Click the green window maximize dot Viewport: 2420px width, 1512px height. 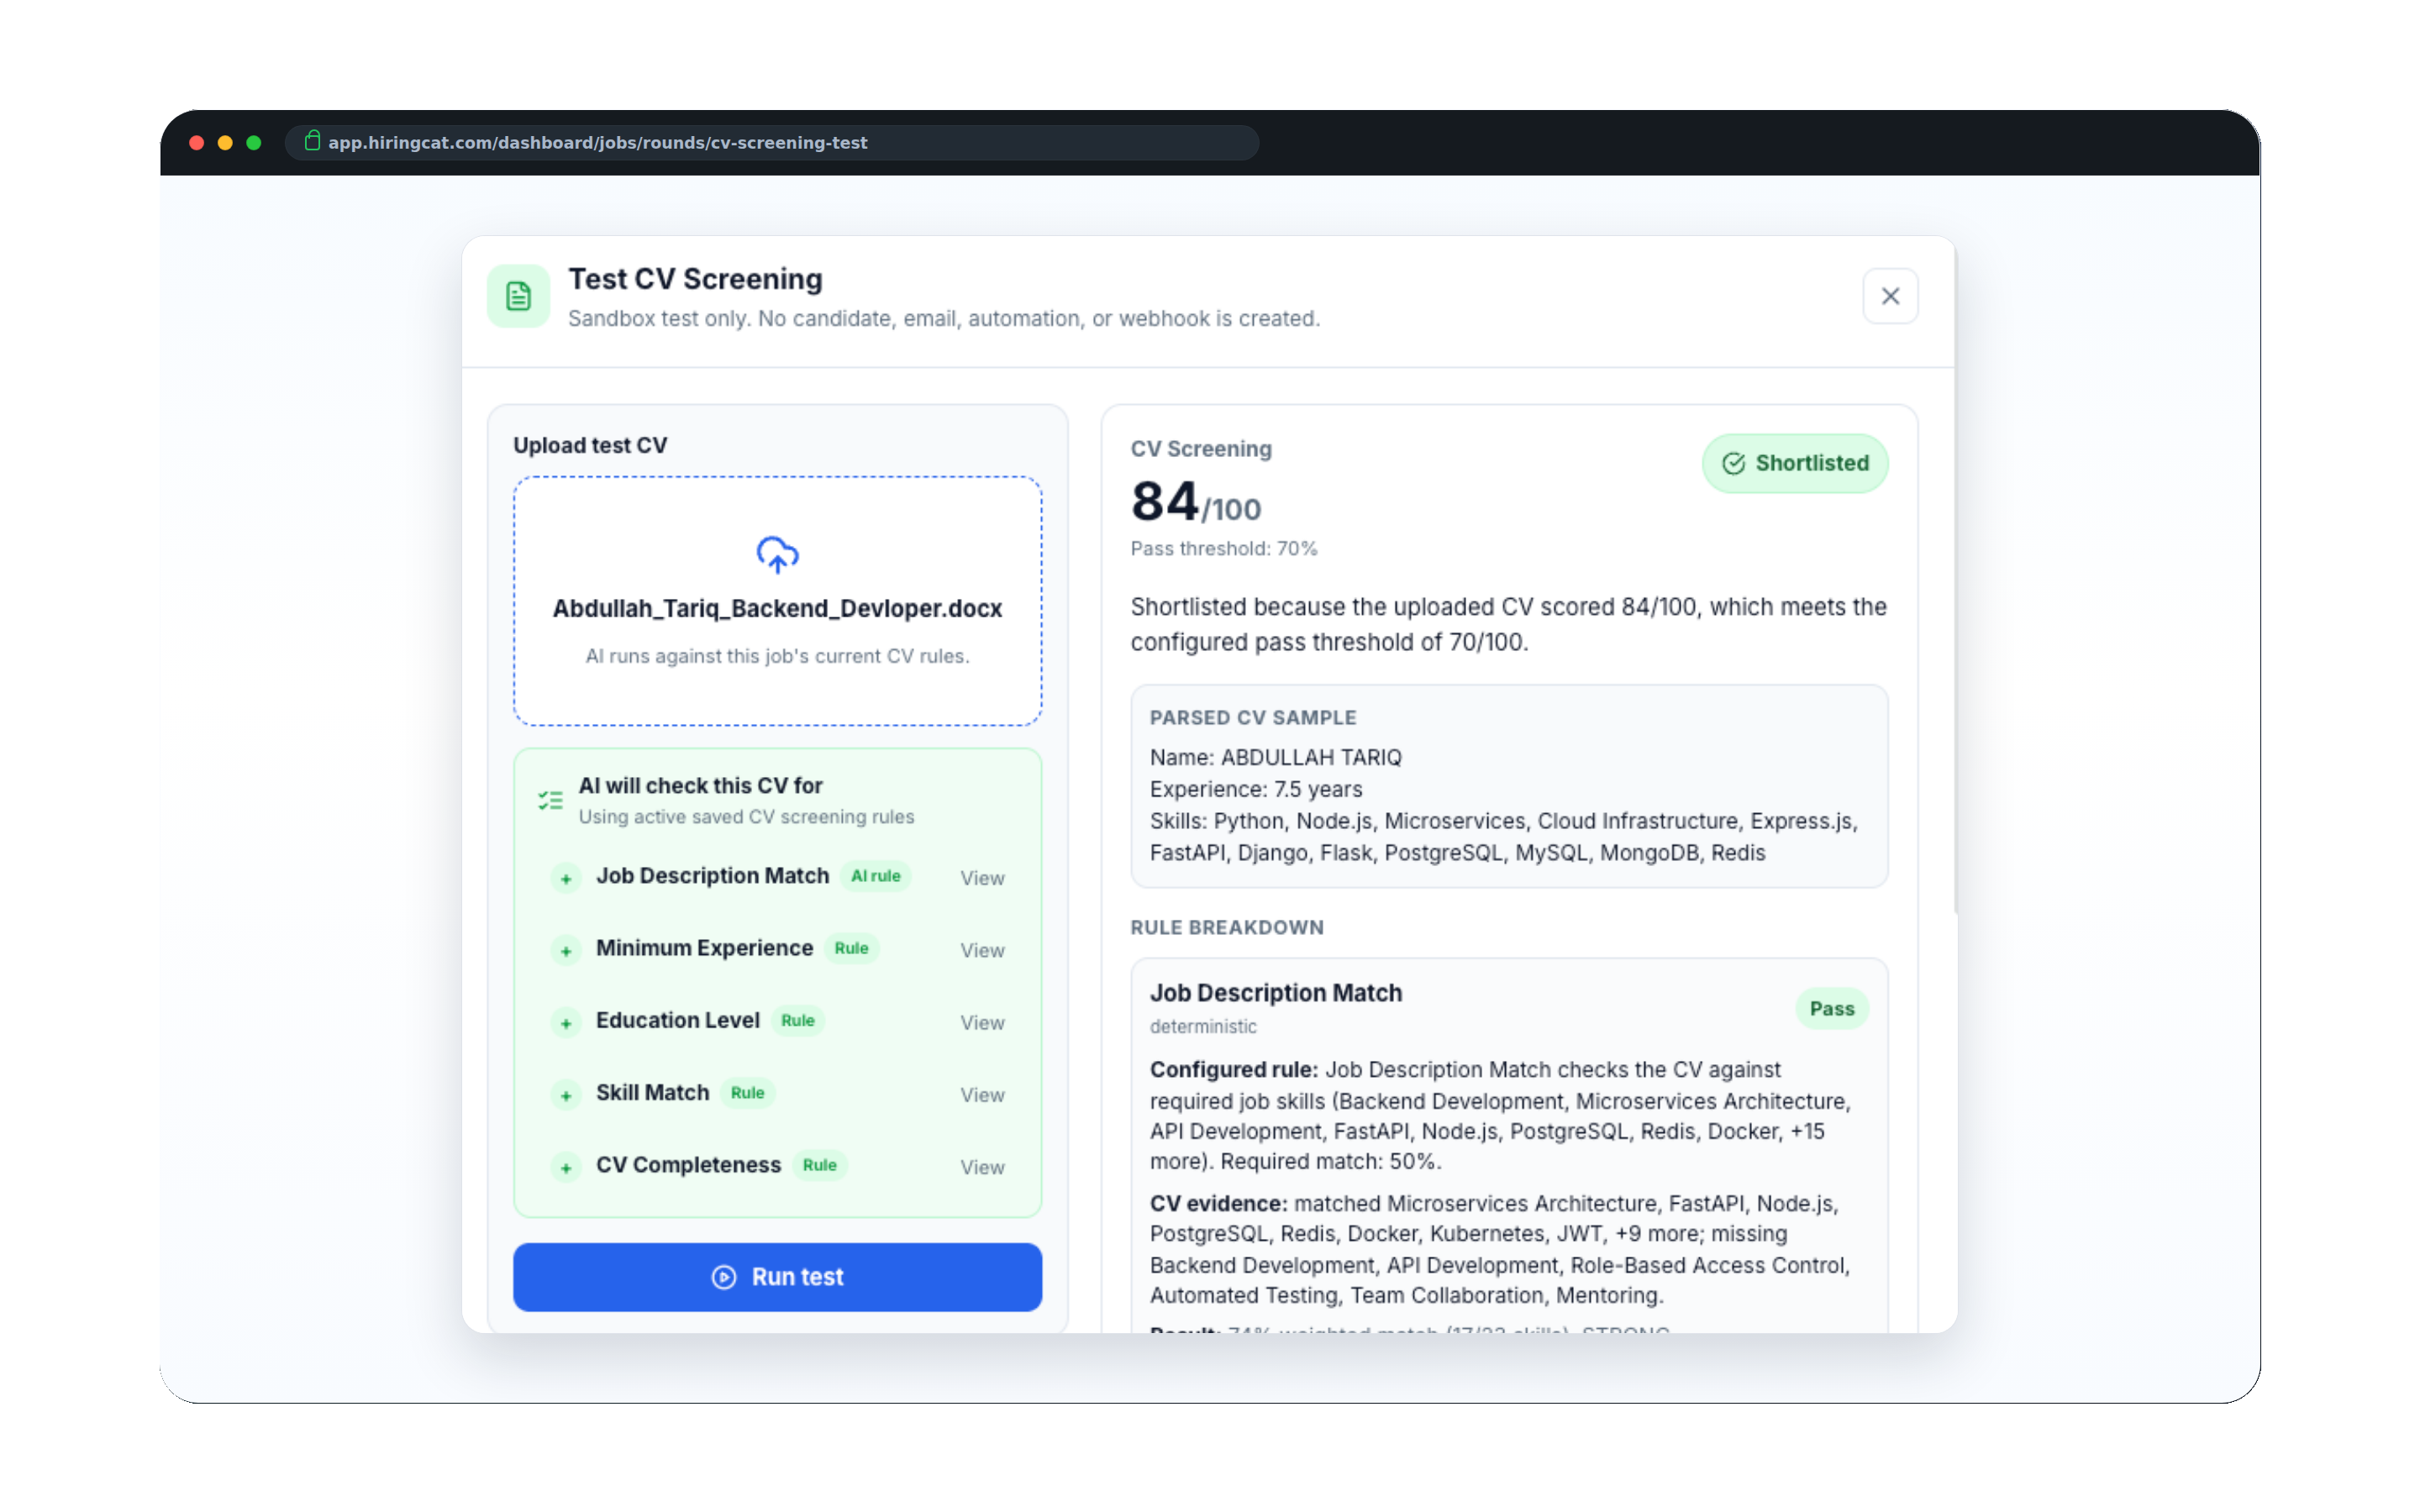coord(254,143)
